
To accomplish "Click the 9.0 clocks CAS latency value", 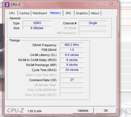I will coord(72,55).
